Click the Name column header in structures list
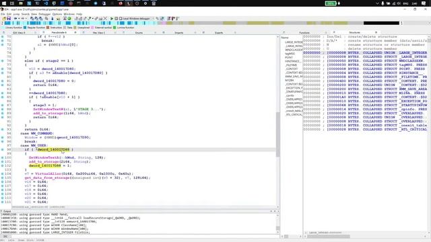431x242 pixels. (x=285, y=38)
